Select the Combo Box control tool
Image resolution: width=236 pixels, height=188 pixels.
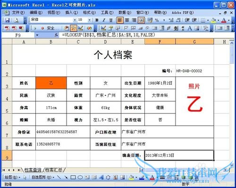pos(161,28)
